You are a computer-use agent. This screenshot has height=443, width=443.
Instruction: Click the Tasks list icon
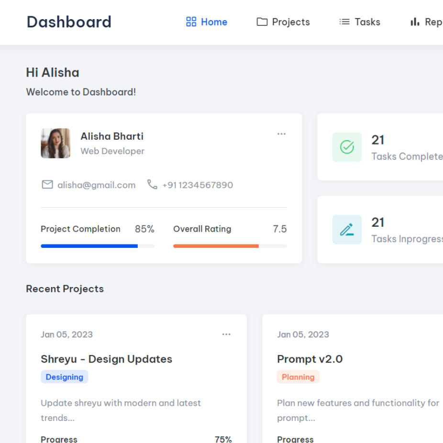point(344,22)
